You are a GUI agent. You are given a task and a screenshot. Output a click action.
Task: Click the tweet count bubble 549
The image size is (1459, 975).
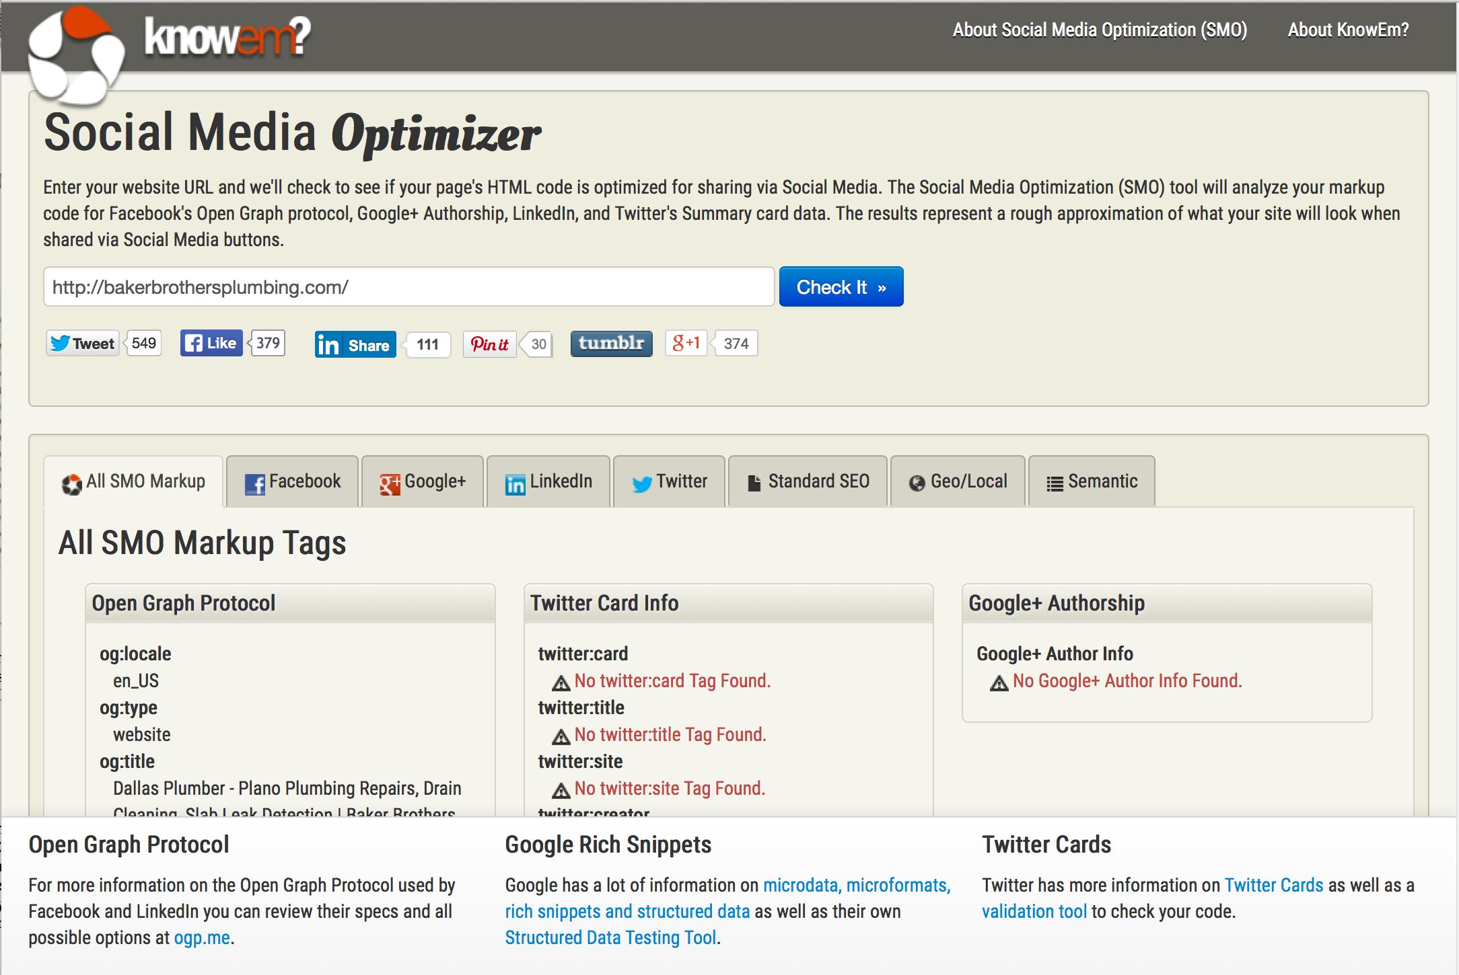(144, 343)
